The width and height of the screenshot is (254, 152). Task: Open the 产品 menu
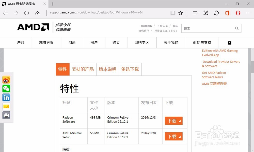[21, 42]
